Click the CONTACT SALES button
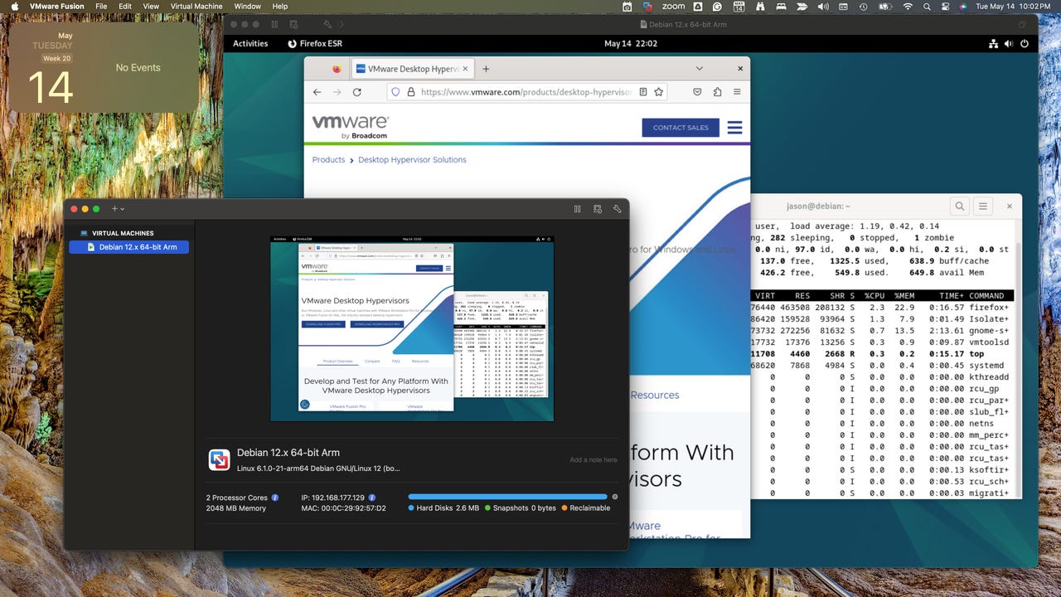This screenshot has height=597, width=1061. click(x=680, y=128)
